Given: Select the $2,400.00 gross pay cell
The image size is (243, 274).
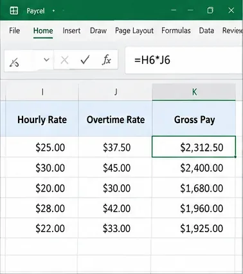Looking at the screenshot, I should pyautogui.click(x=194, y=168).
